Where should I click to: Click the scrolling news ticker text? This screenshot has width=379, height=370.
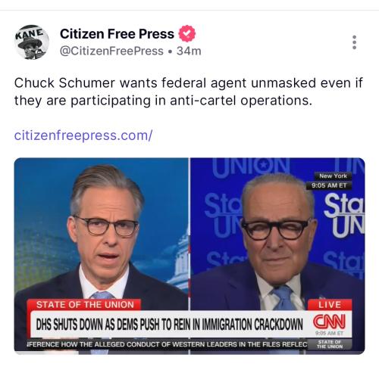pyautogui.click(x=167, y=344)
